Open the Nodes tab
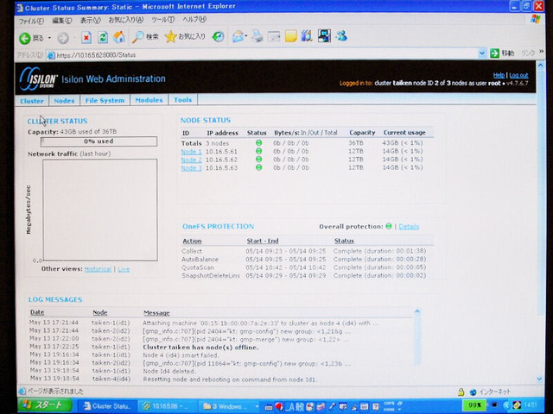This screenshot has height=414, width=553. (x=64, y=101)
